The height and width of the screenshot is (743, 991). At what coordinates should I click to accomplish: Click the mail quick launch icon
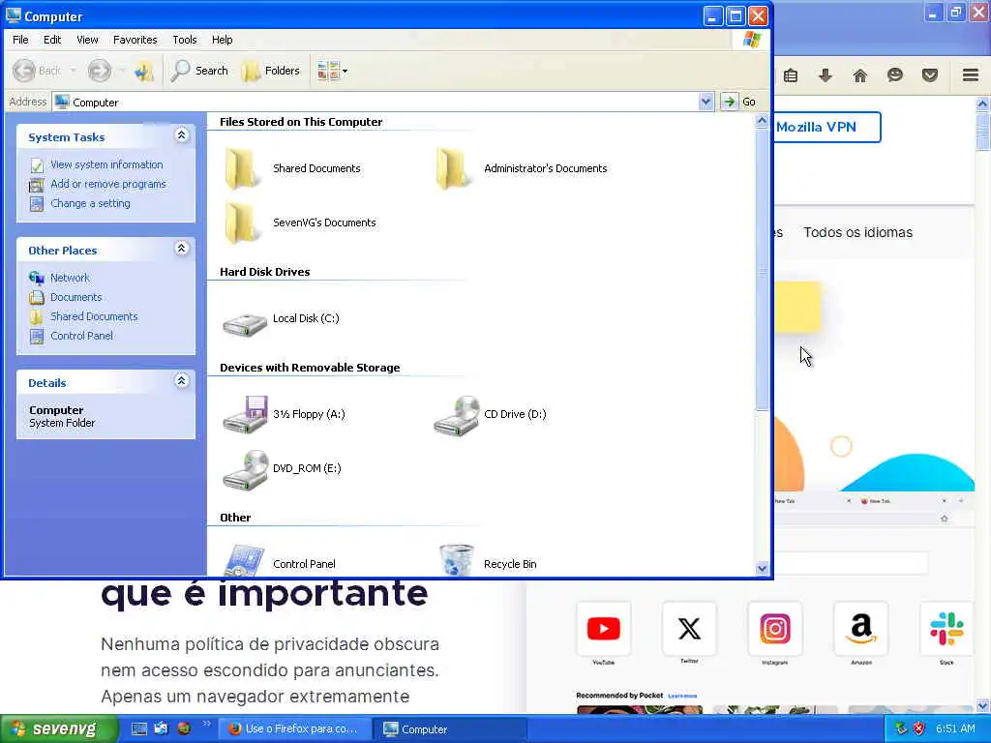click(162, 729)
